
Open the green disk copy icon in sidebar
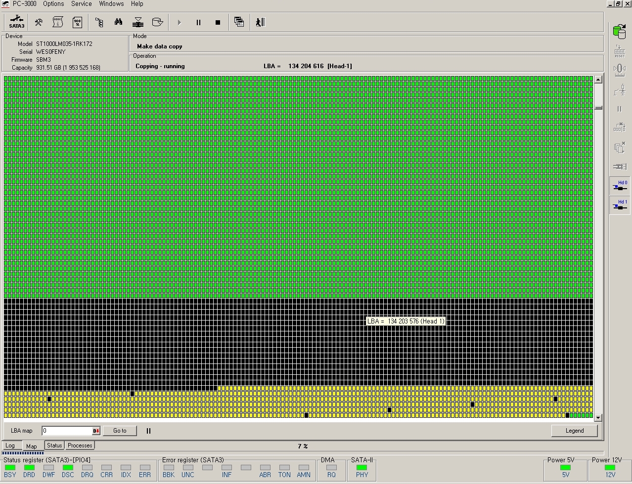(619, 31)
